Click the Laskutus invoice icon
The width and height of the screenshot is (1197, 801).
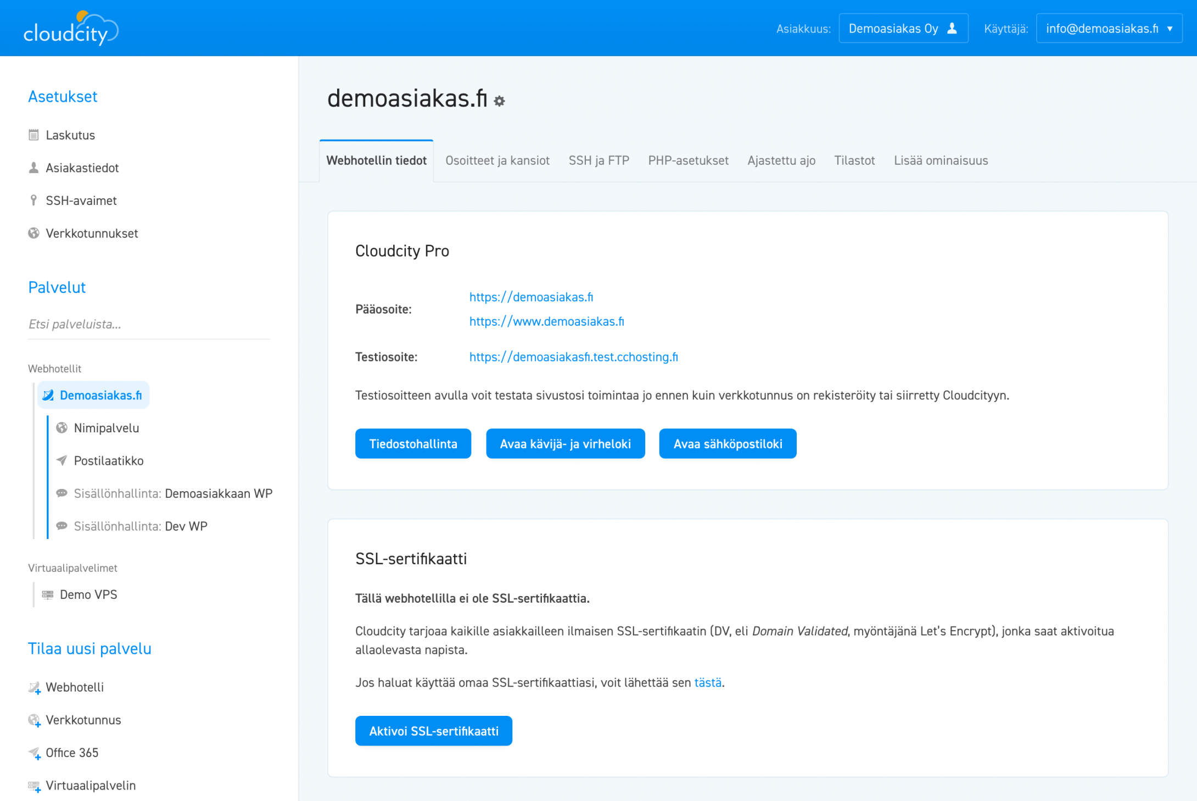pyautogui.click(x=34, y=135)
